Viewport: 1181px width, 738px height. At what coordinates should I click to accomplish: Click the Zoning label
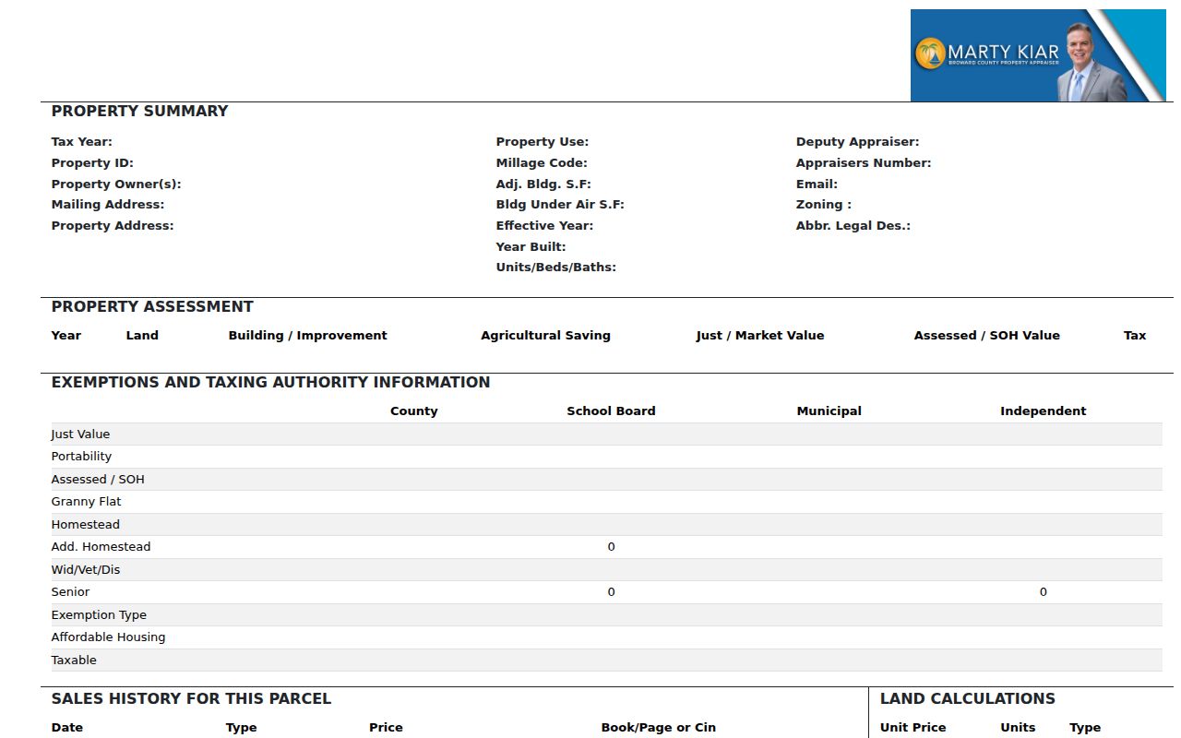tap(824, 205)
